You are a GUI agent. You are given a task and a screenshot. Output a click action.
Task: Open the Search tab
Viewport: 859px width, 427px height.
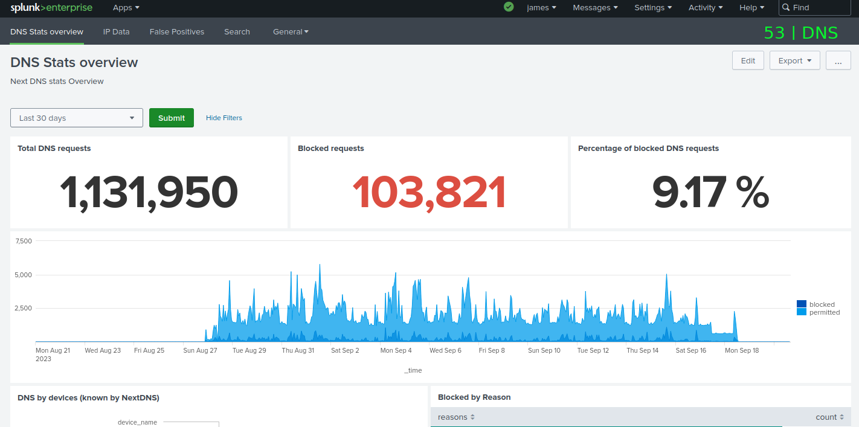pos(237,32)
